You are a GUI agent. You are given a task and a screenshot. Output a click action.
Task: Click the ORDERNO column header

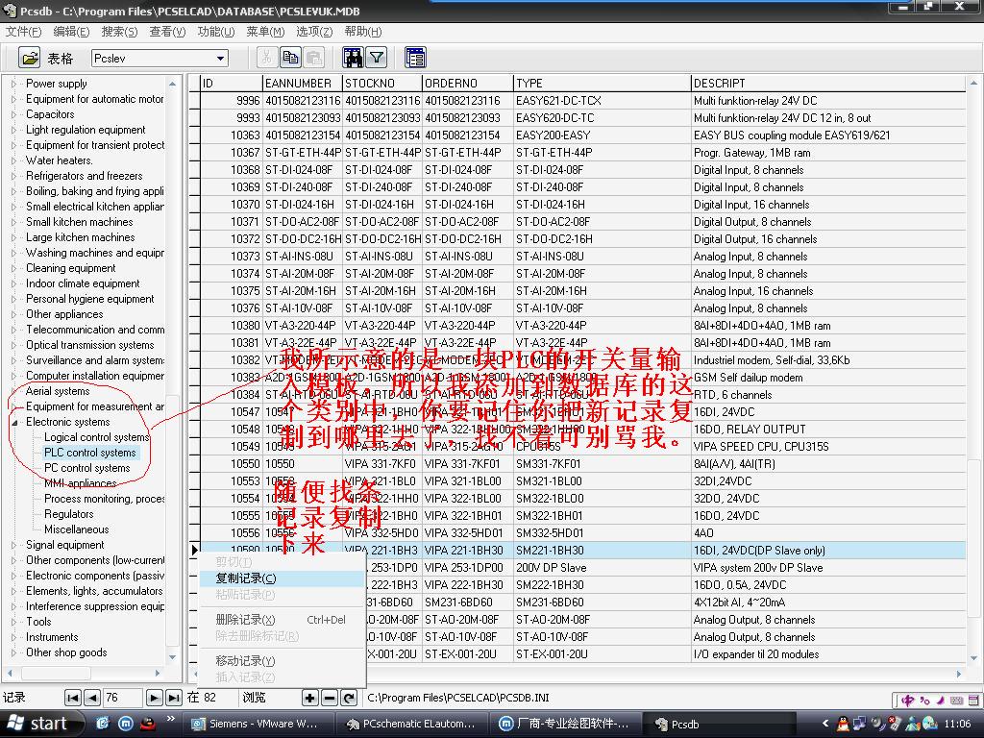pos(468,84)
